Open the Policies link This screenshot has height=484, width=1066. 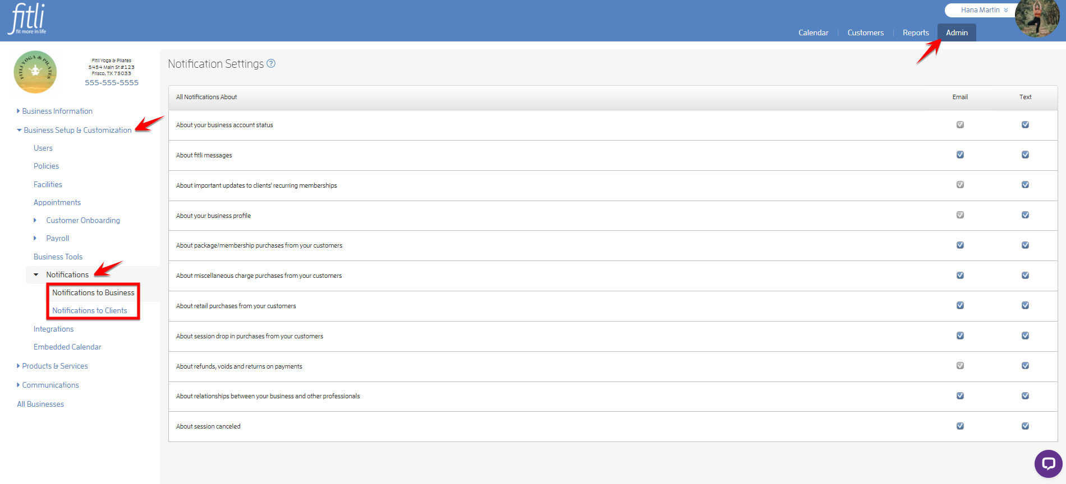46,166
